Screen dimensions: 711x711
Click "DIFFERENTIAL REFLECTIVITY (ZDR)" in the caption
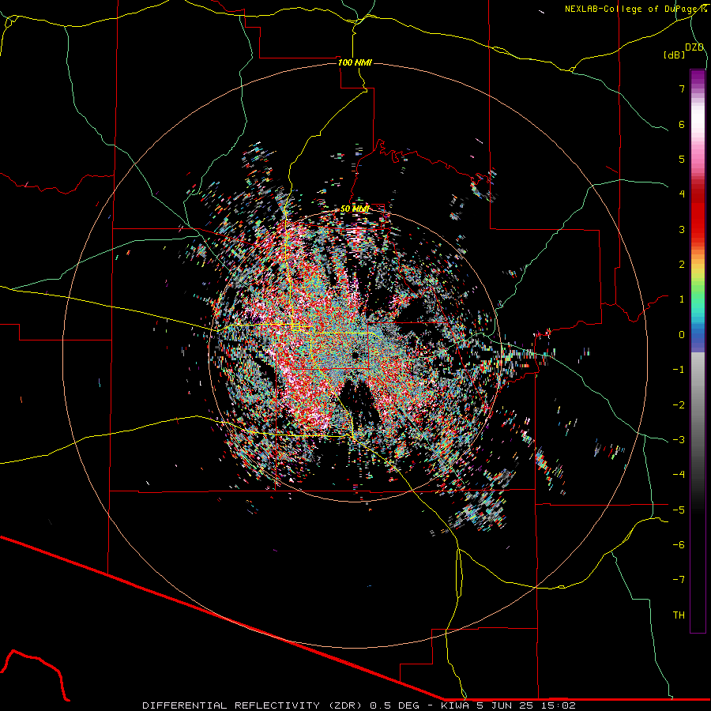tap(253, 705)
